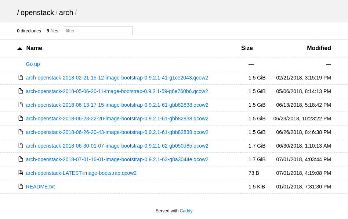This screenshot has height=219, width=348.
Task: Click modified date '02/21/2018, 3:15:19 PM'
Action: click(x=304, y=78)
